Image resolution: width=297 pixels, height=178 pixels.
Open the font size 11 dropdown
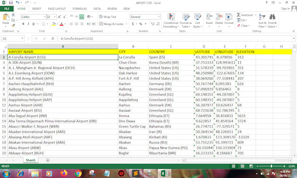click(55, 17)
